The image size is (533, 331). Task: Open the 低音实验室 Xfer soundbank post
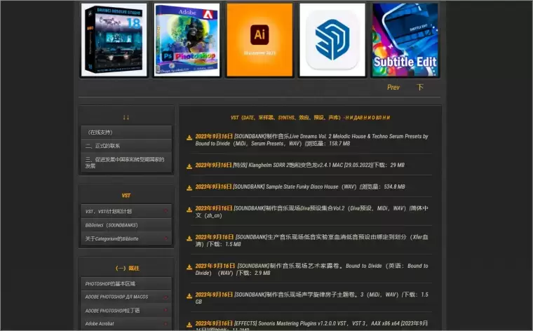coord(311,241)
